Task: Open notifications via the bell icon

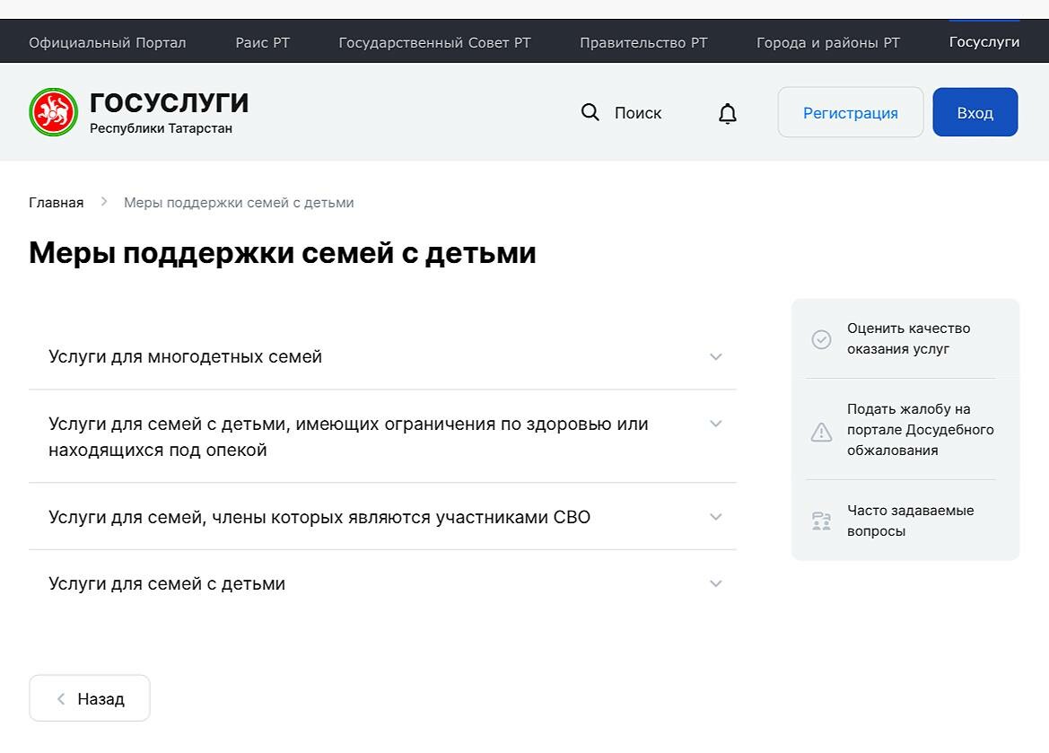Action: pos(727,113)
